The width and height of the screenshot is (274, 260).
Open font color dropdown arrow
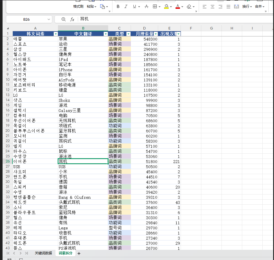pyautogui.click(x=182, y=7)
